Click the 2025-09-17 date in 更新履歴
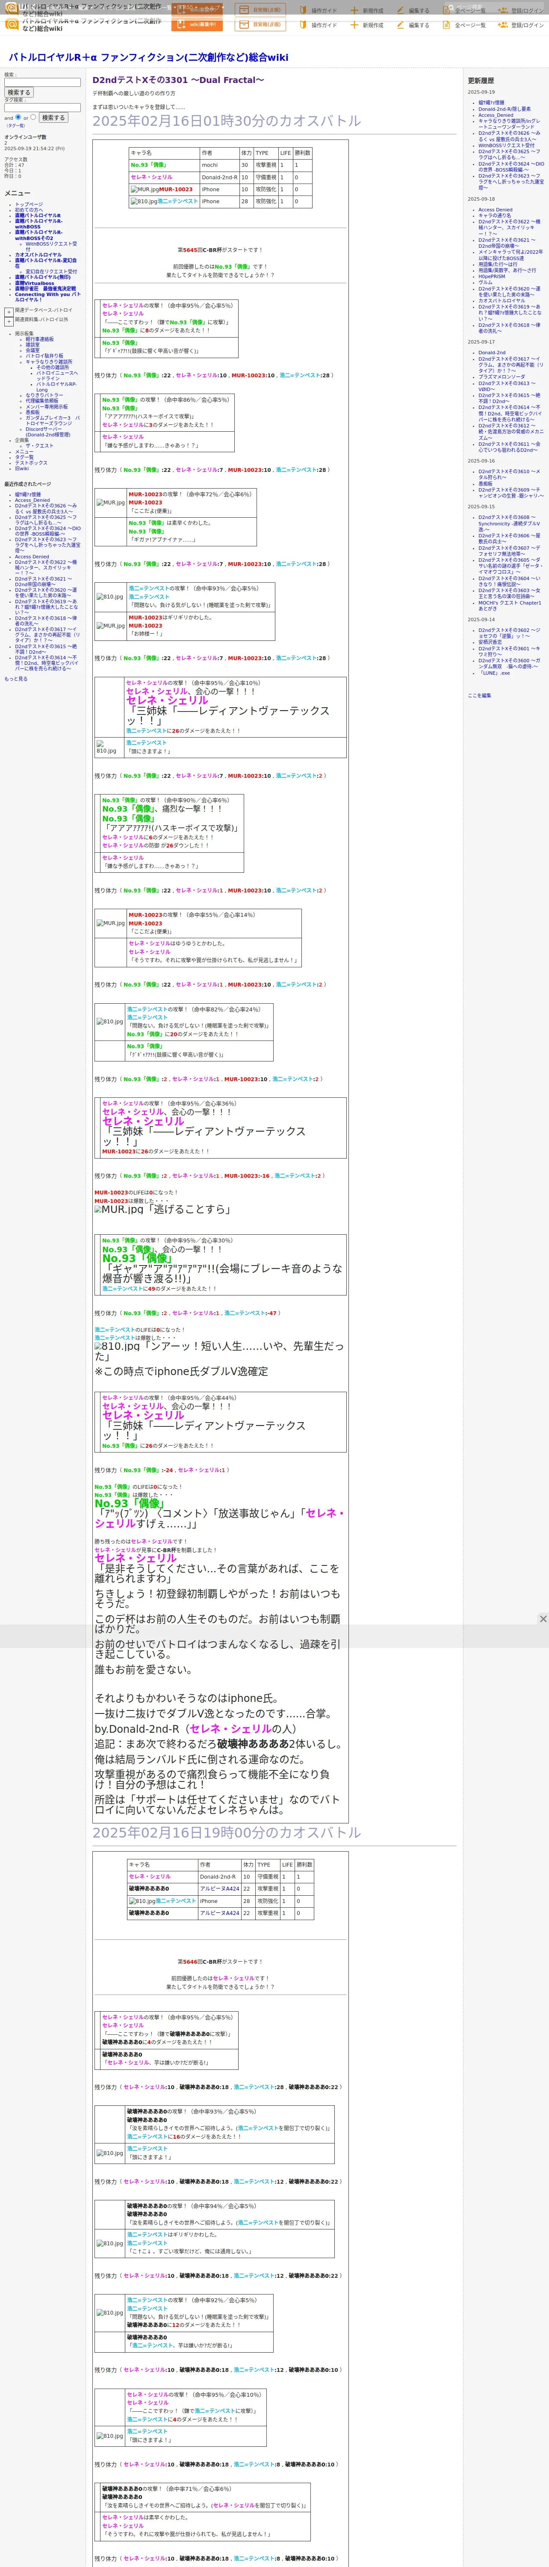This screenshot has height=2567, width=549. point(481,342)
